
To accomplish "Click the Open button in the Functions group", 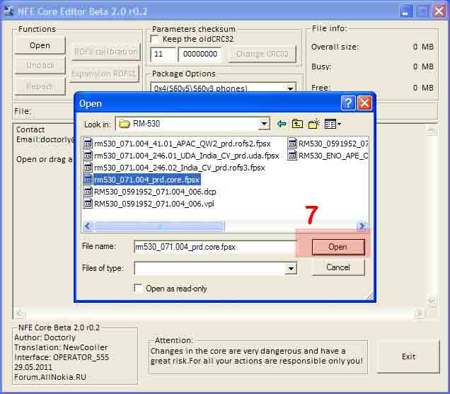I will (40, 45).
